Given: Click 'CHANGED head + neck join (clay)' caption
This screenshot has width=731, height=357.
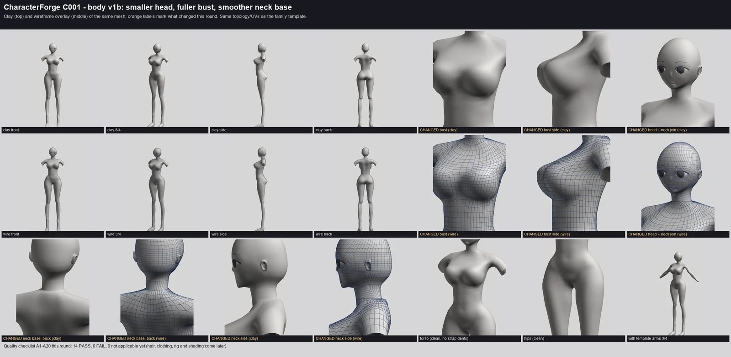Looking at the screenshot, I should pyautogui.click(x=657, y=130).
